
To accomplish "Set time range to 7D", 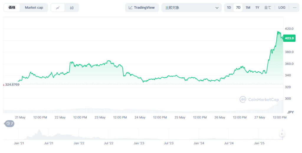I will pyautogui.click(x=238, y=8).
